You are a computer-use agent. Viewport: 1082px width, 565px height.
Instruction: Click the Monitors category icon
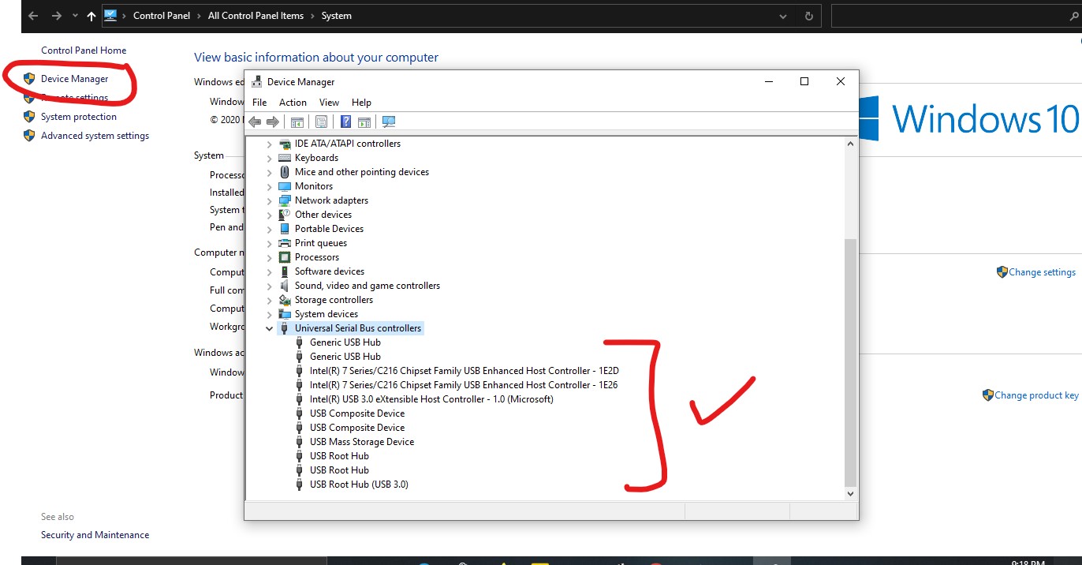point(285,186)
